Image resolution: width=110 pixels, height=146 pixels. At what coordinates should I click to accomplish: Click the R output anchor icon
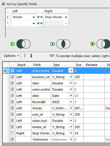[x=93, y=44]
